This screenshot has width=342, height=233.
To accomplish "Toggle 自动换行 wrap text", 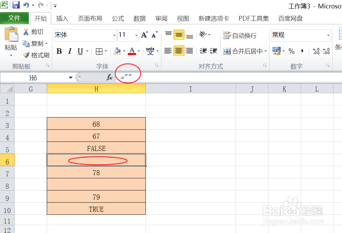I will click(238, 35).
